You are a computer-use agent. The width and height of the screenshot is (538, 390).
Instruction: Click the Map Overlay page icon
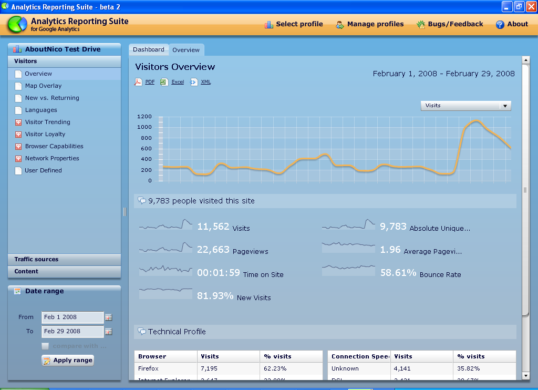pos(18,86)
